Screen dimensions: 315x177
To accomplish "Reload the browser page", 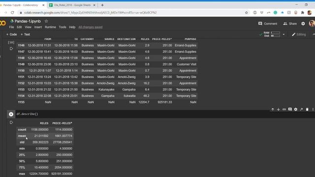I will coord(12,13).
